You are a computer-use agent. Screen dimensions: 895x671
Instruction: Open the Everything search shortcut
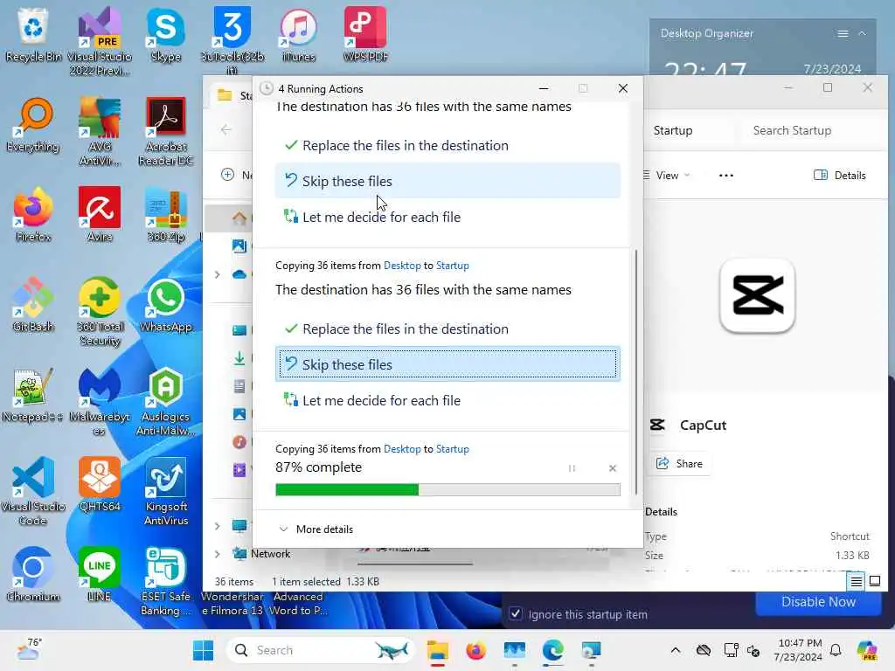click(33, 126)
